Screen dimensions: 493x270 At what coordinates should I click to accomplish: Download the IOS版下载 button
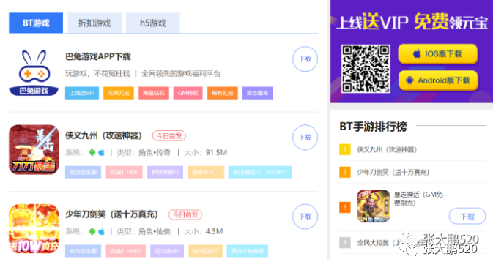(x=437, y=53)
